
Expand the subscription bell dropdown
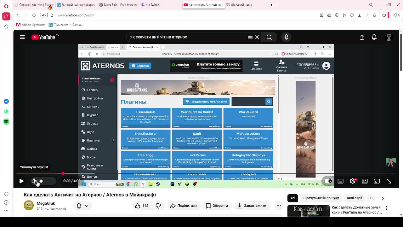pyautogui.click(x=82, y=206)
